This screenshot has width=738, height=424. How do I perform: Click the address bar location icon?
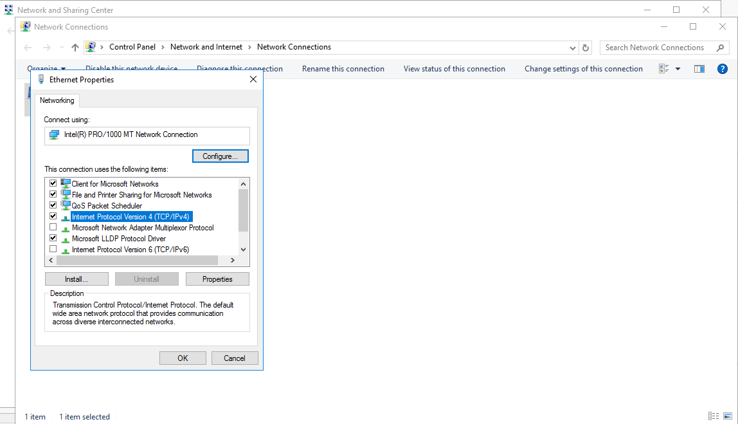(91, 47)
